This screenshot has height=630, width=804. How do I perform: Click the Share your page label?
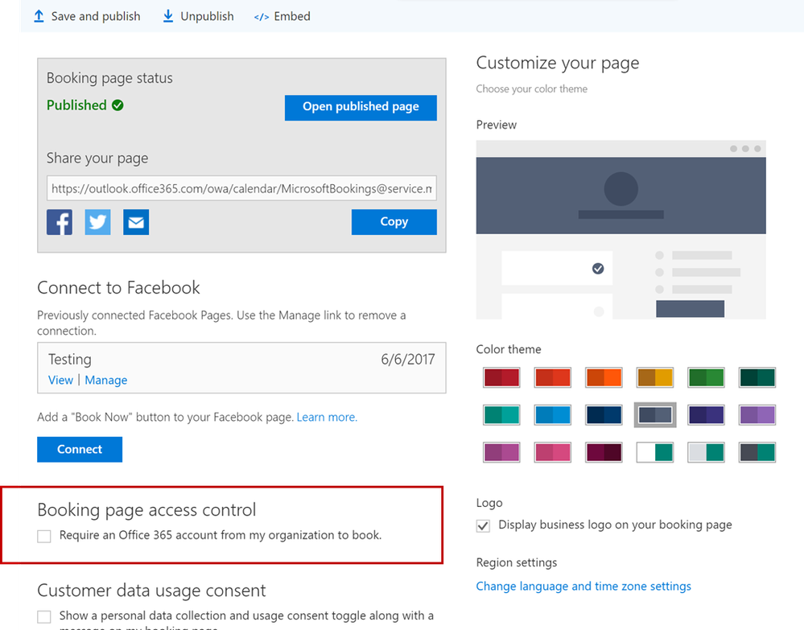97,158
